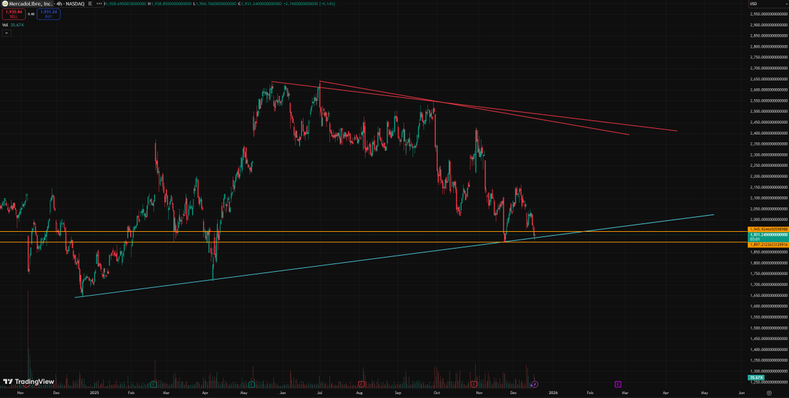Image resolution: width=789 pixels, height=398 pixels.
Task: Open the three-dot More menu in legend
Action: tap(99, 4)
